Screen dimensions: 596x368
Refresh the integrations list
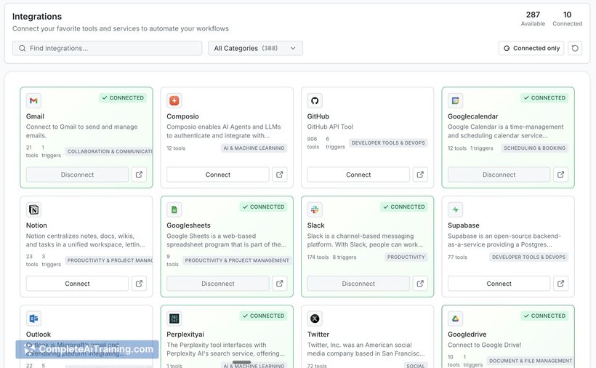click(x=575, y=48)
